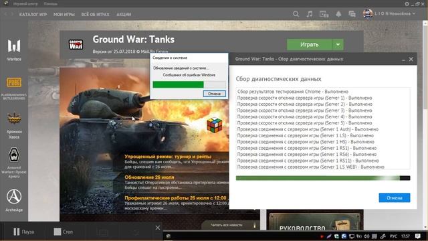Close the diagnostics dialog window
This screenshot has height=241, width=428.
[411, 60]
